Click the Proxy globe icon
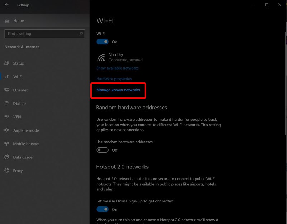Viewport: 287px width, 224px height. (x=6, y=171)
